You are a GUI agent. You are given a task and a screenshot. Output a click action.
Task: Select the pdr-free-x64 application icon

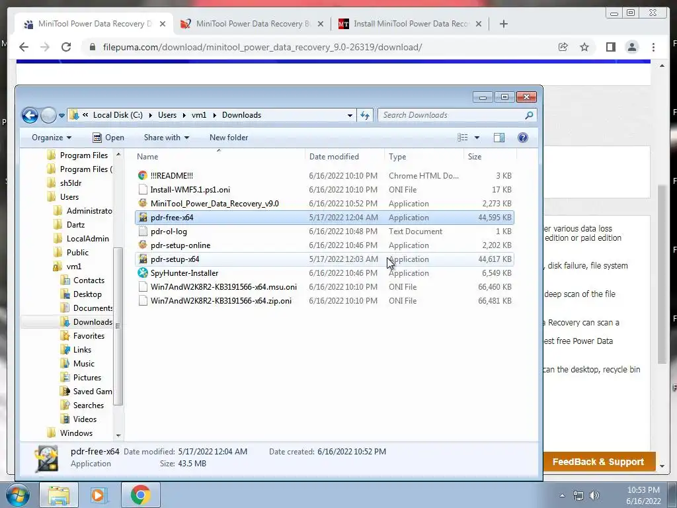[x=143, y=217]
